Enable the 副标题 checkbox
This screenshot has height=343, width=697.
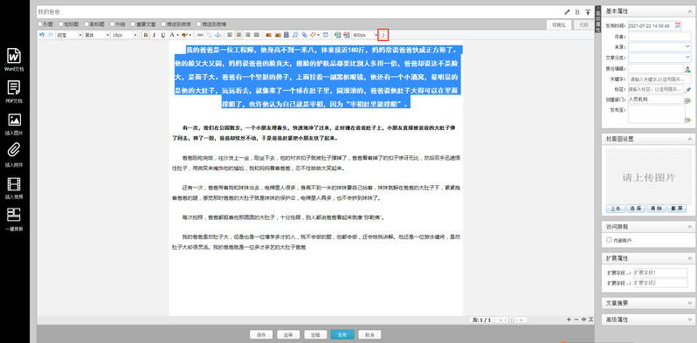coord(86,24)
